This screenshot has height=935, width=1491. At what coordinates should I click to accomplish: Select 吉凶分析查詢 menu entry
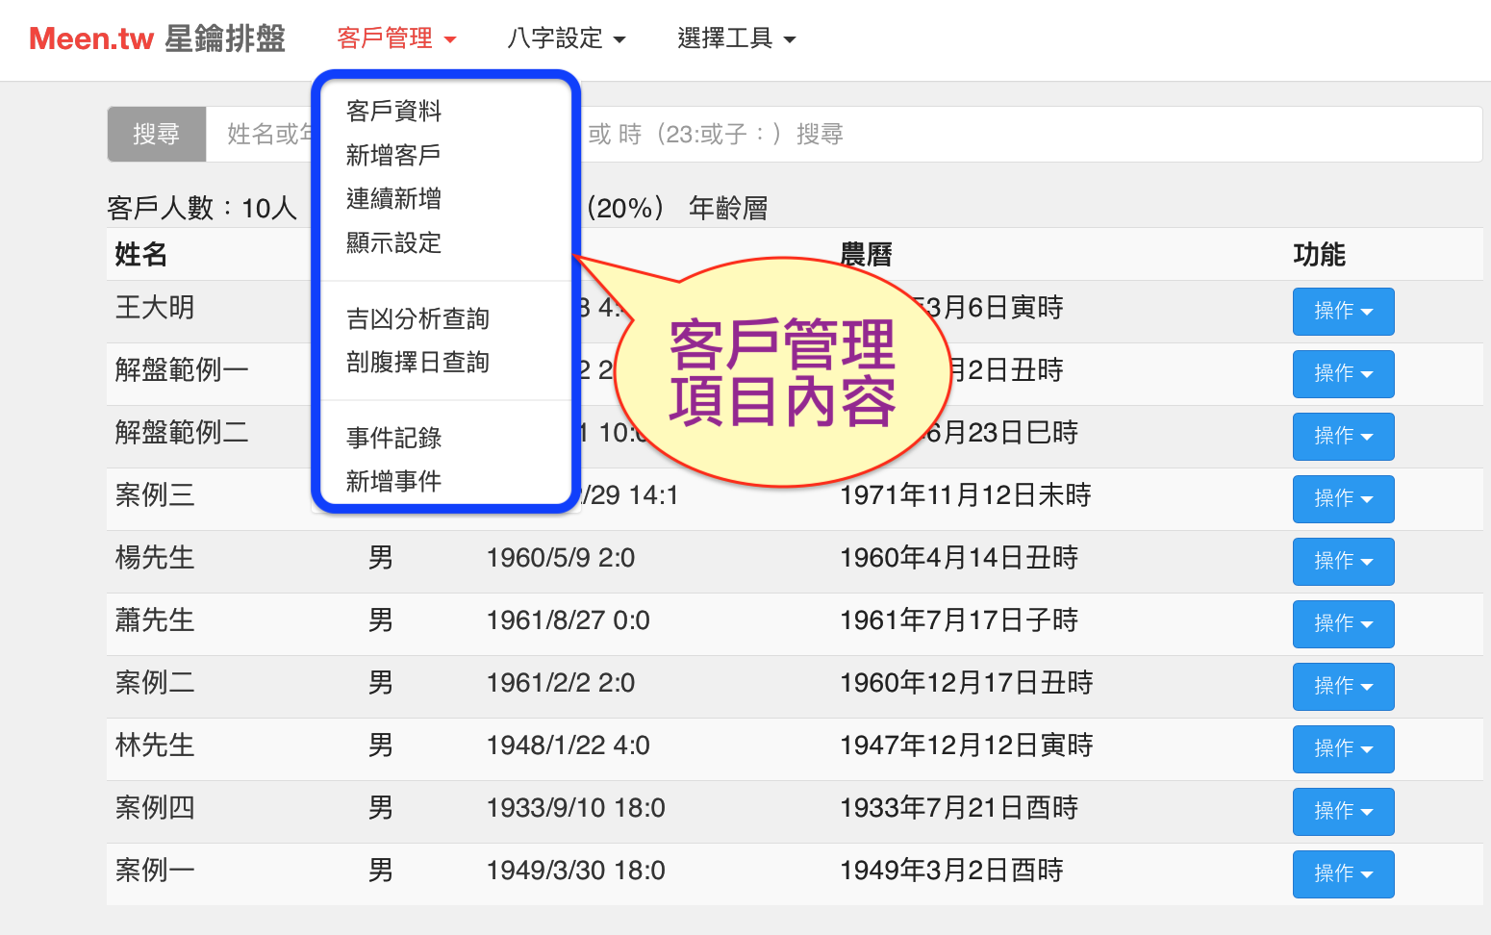click(418, 318)
